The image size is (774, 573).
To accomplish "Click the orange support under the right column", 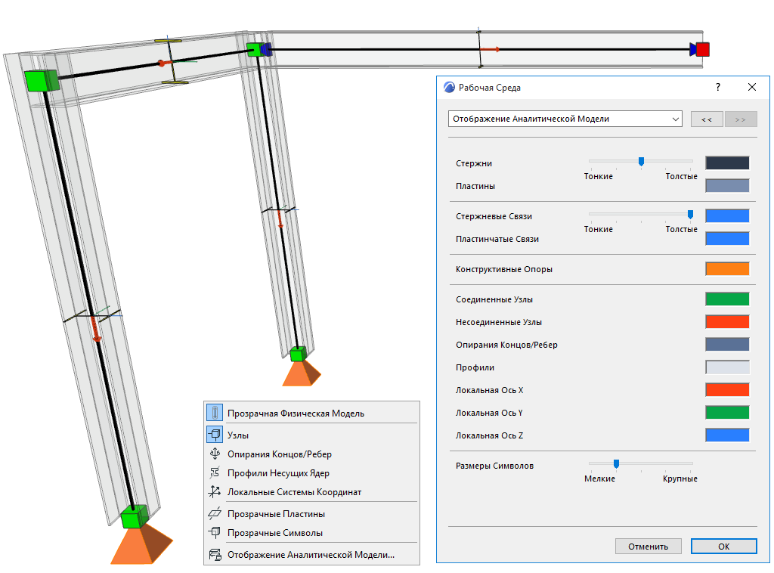I will 301,373.
